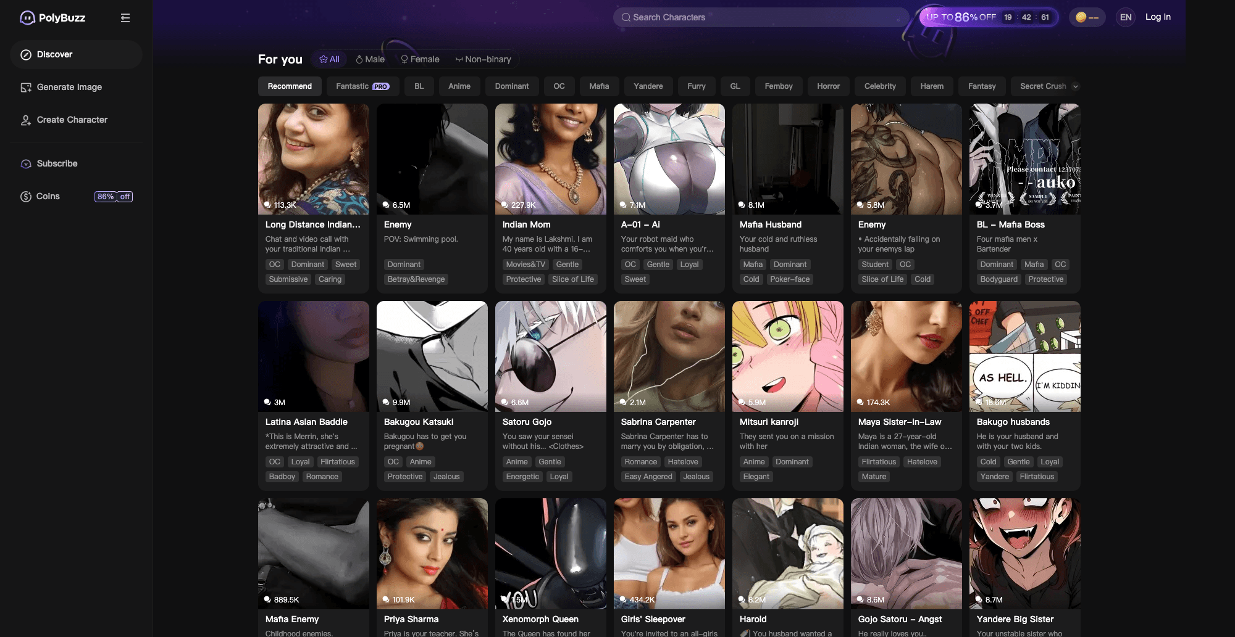This screenshot has width=1235, height=637.
Task: Click chat count icon on Indian Mom card
Action: tap(504, 205)
